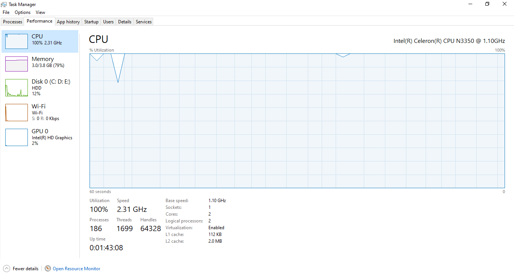The image size is (514, 277).
Task: Restore down the Task Manager window
Action: (x=487, y=4)
